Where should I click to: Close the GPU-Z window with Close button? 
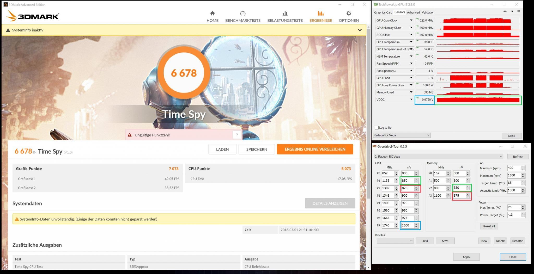(x=511, y=136)
